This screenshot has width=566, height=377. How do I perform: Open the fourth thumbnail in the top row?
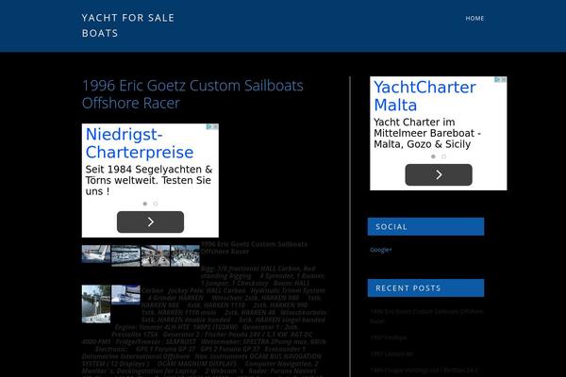coord(185,255)
